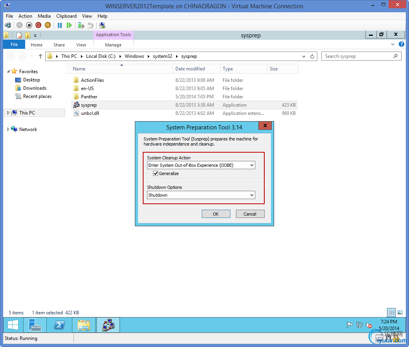Sort by Date modified column header
This screenshot has height=347, width=409.
click(196, 68)
